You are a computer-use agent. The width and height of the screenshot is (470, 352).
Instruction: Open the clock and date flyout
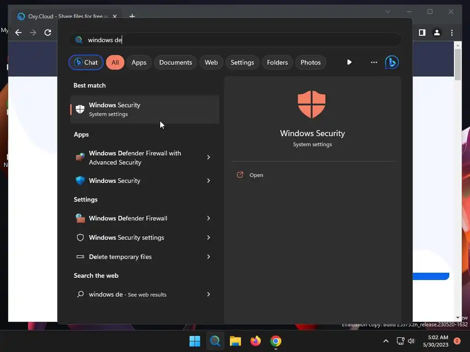coord(436,341)
